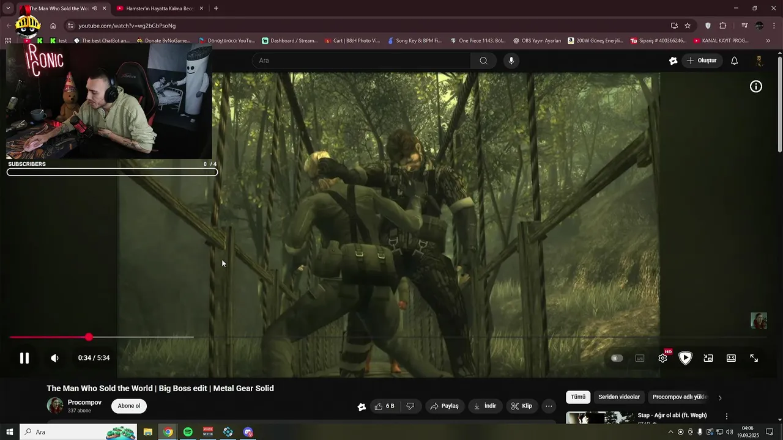Click the address bar URL
783x440 pixels.
[x=127, y=26]
